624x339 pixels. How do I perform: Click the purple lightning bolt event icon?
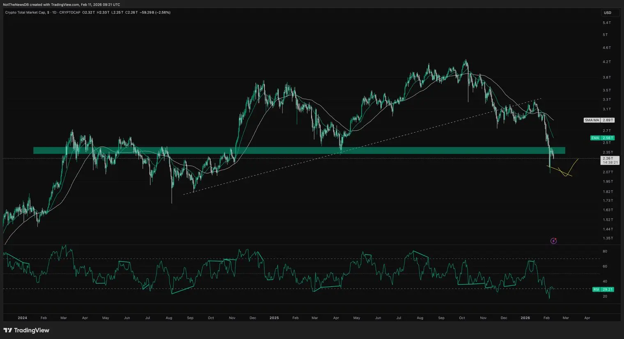coord(553,241)
